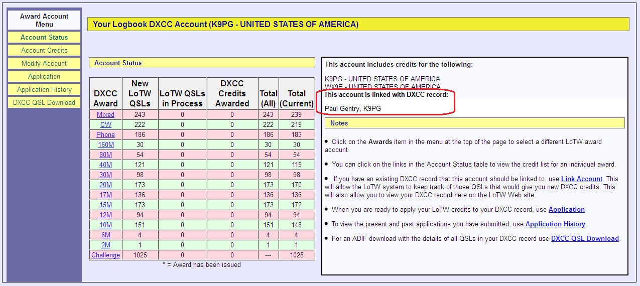Screen dimensions: 640x286
Task: Open Account Status in the sidebar menu
Action: (x=44, y=38)
